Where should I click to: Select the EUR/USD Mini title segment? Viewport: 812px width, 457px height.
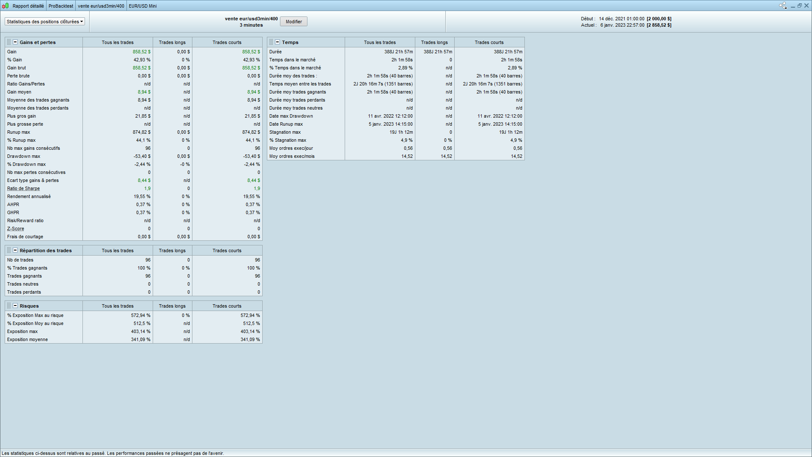[143, 6]
